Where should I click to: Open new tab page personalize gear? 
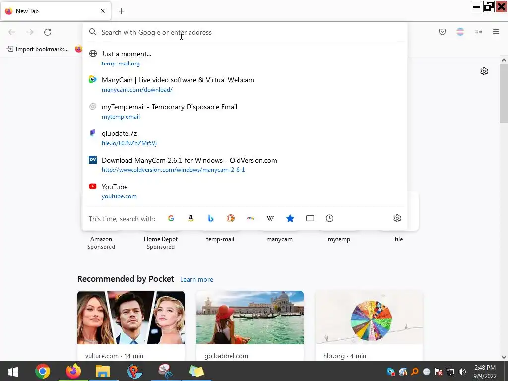click(x=484, y=71)
